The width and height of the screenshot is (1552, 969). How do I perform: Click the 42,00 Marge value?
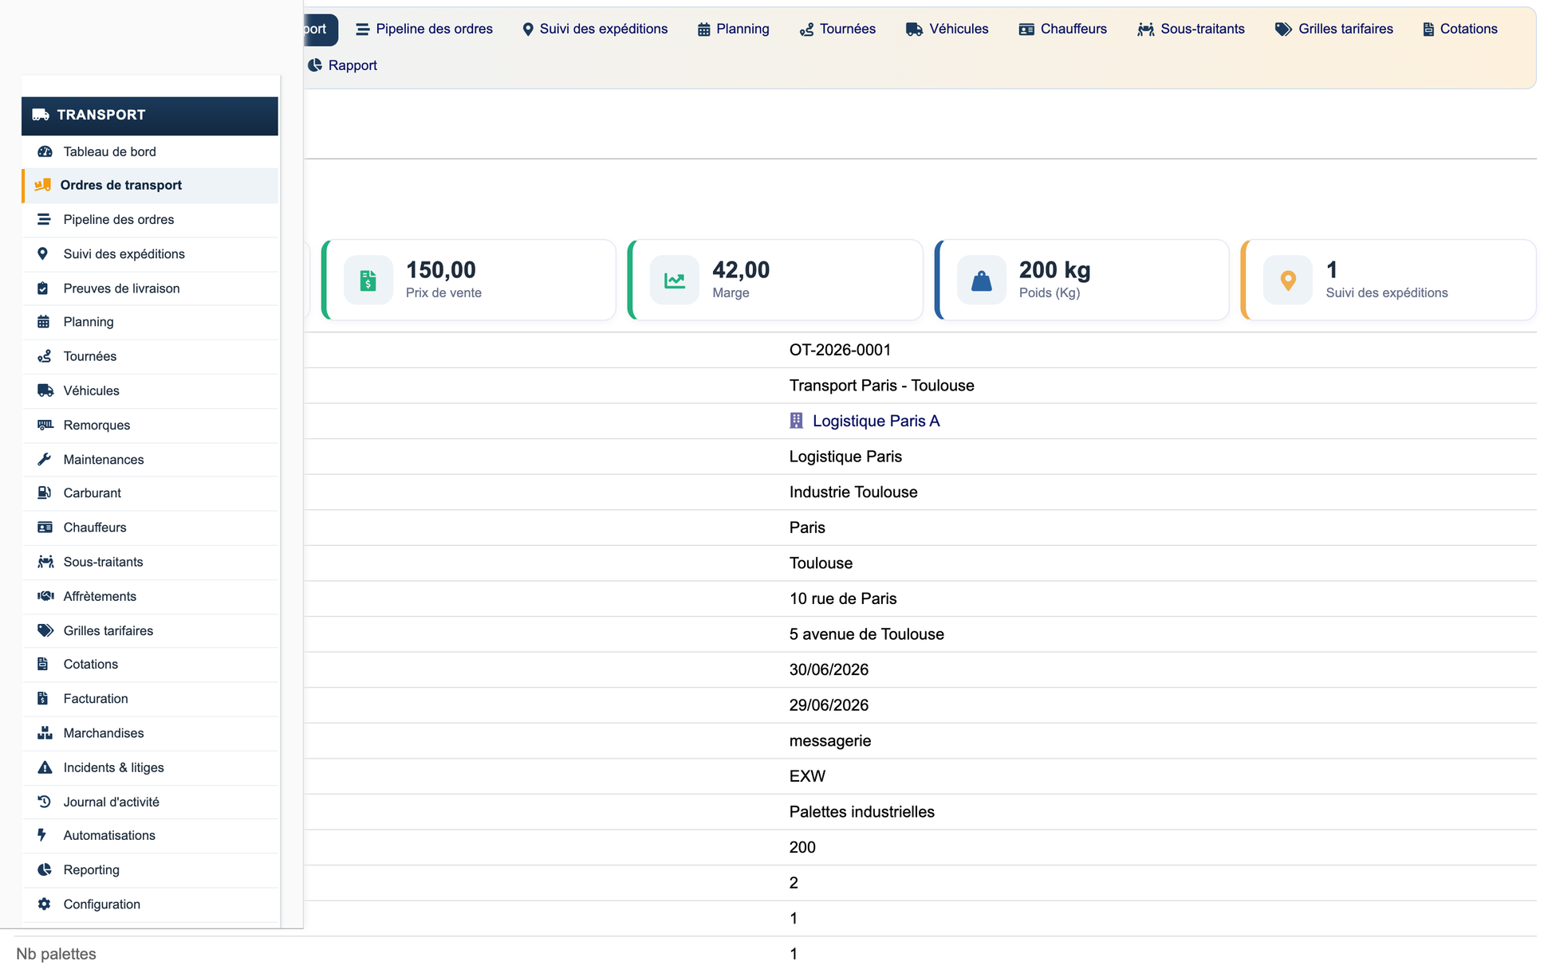[741, 270]
